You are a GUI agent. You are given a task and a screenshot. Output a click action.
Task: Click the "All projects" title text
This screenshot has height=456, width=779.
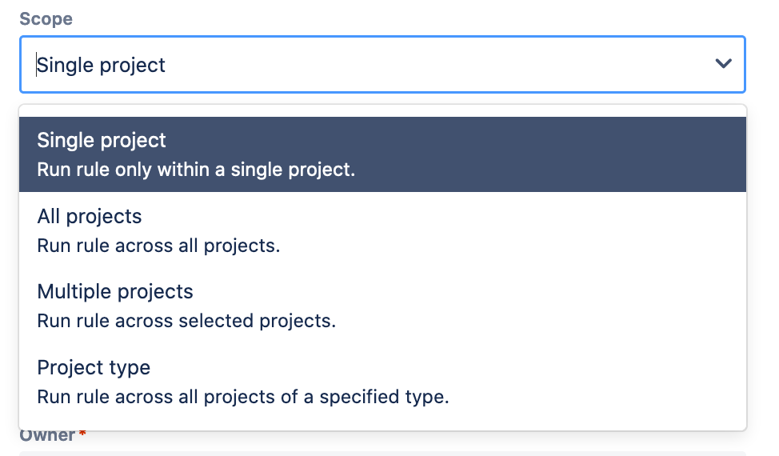point(90,216)
